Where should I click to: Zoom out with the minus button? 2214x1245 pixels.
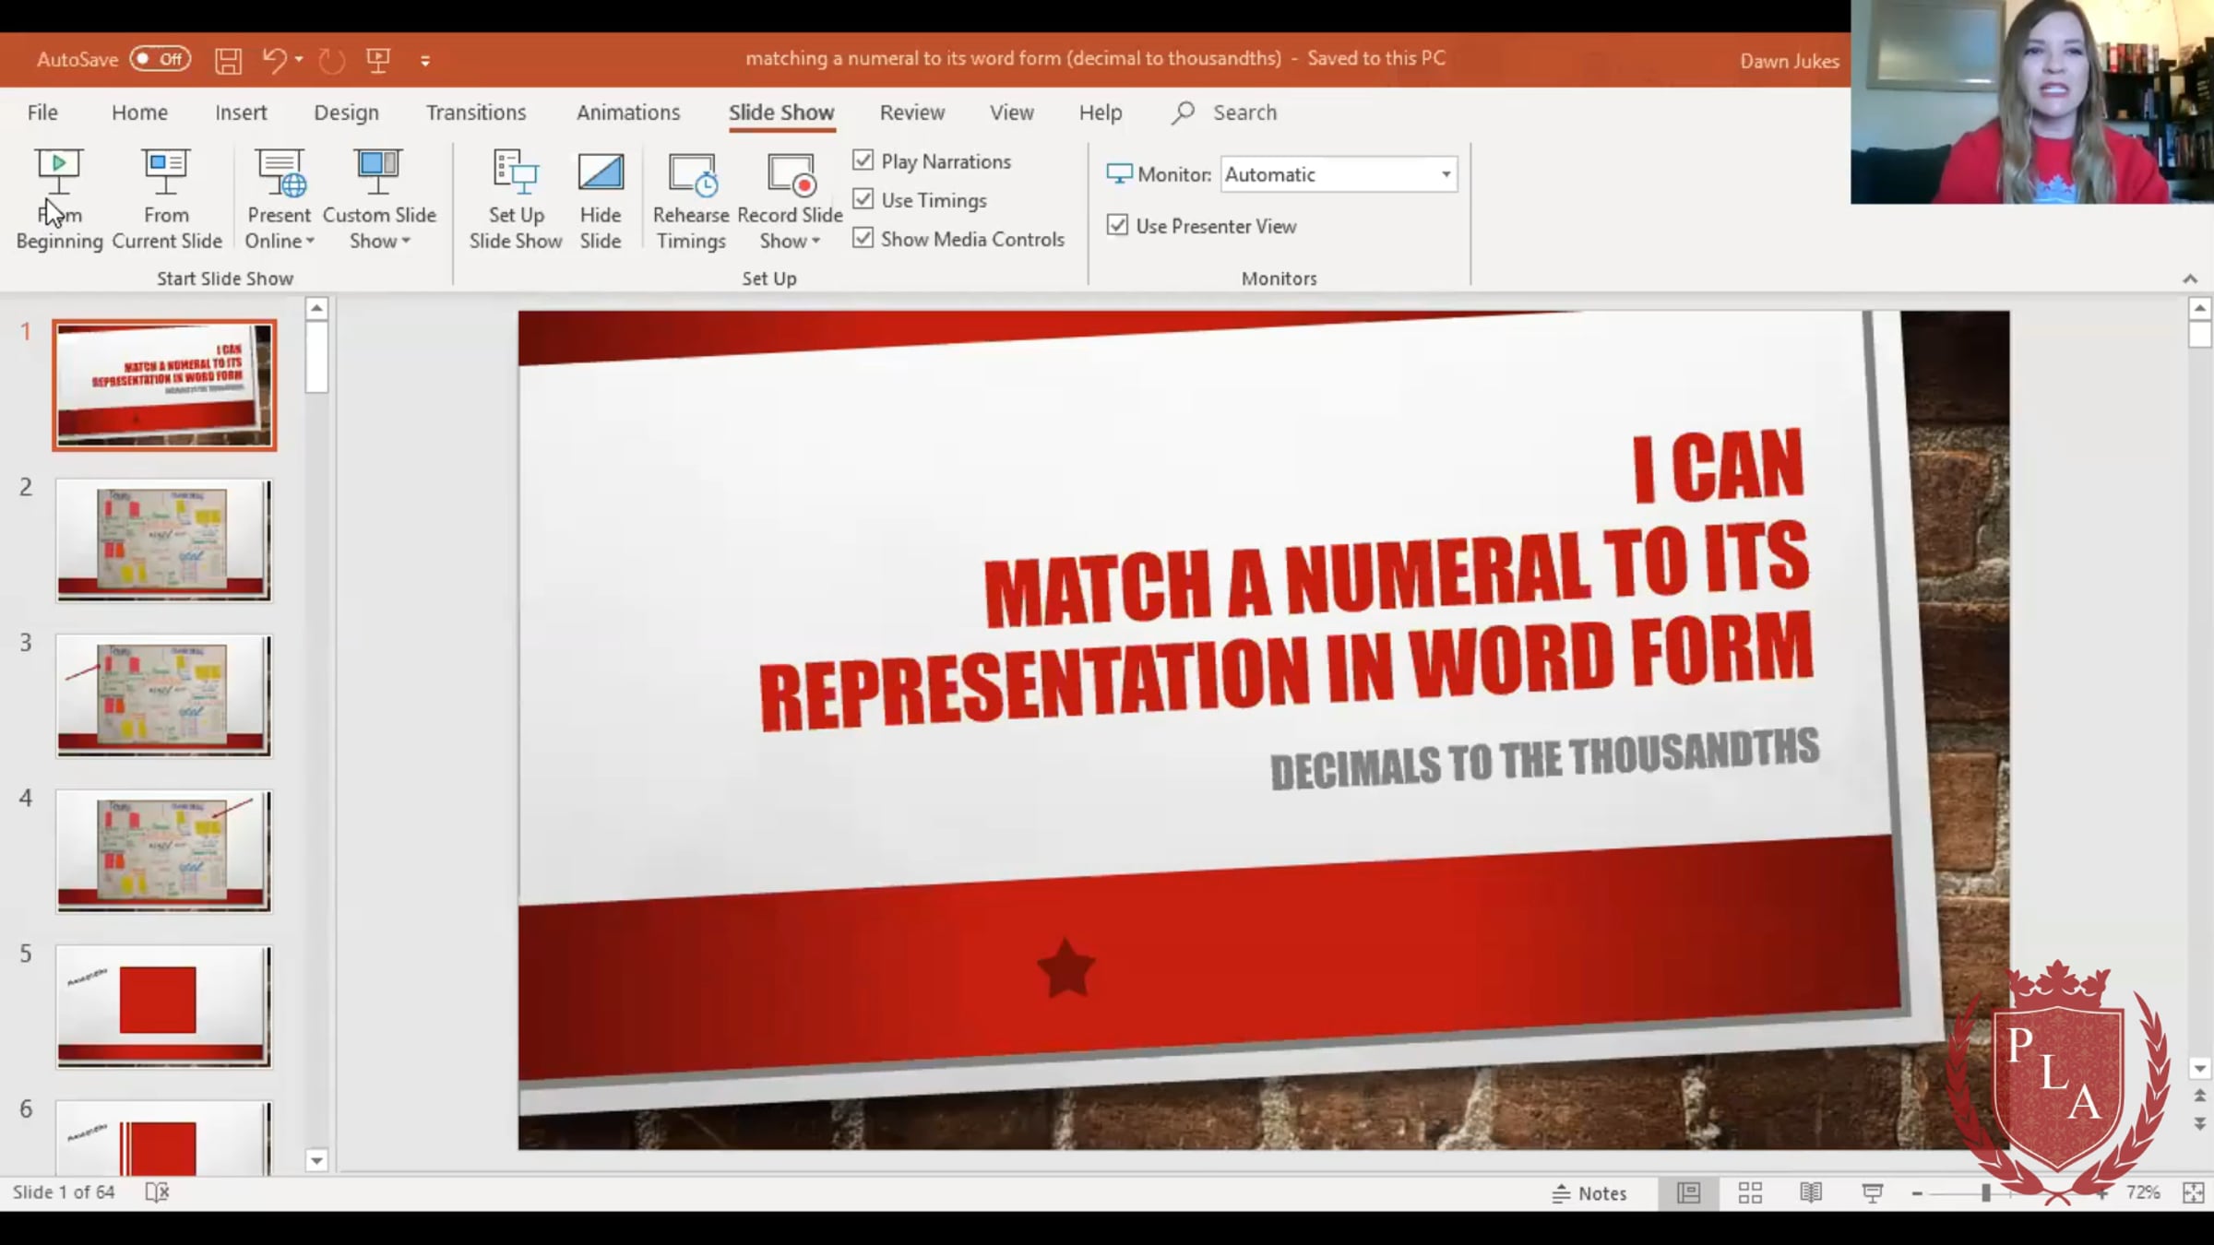pyautogui.click(x=1917, y=1193)
